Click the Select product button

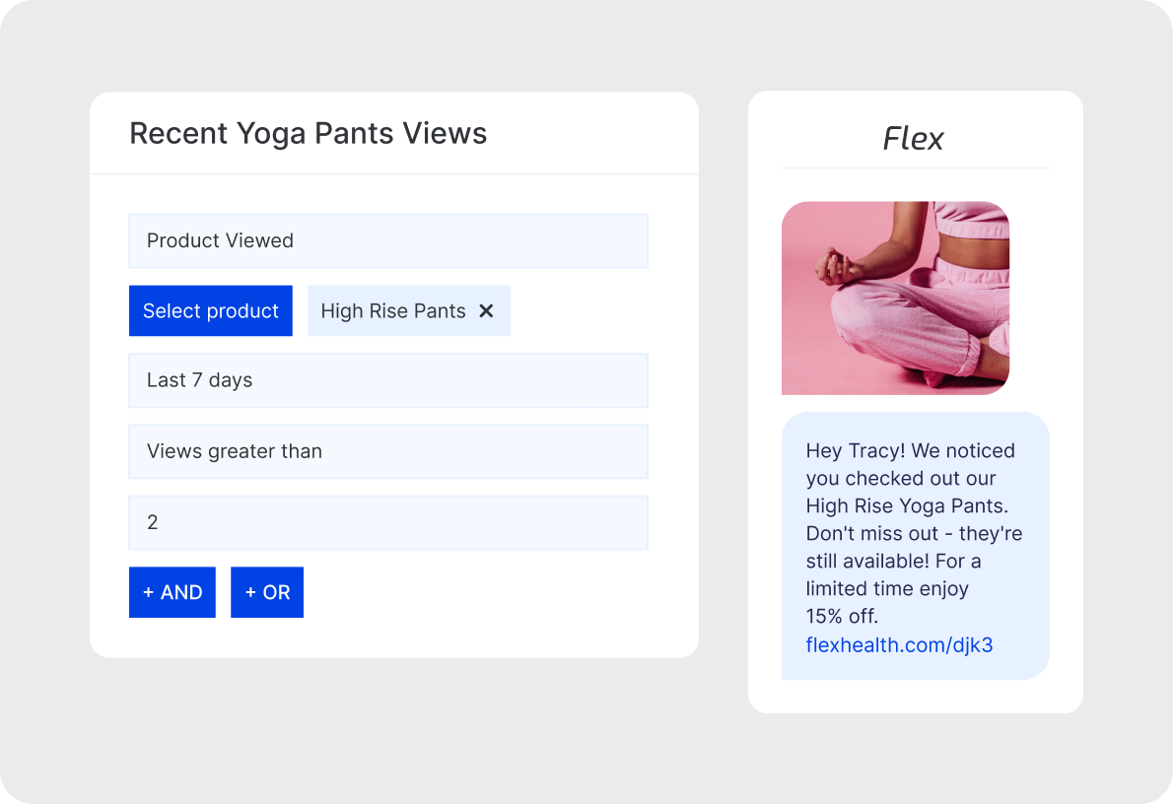click(210, 310)
